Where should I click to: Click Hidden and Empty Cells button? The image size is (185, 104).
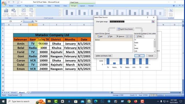coord(103,56)
